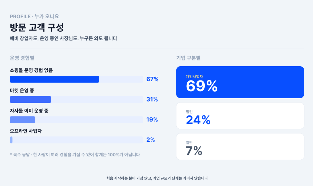Click the 방문 고객 구성 heading
The width and height of the screenshot is (313, 186).
37,27
